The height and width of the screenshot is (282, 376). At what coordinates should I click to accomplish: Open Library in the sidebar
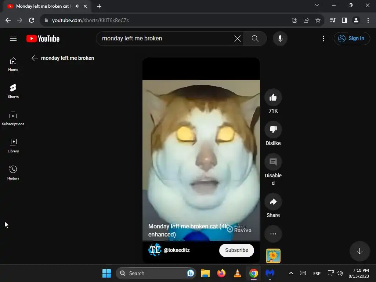13,145
